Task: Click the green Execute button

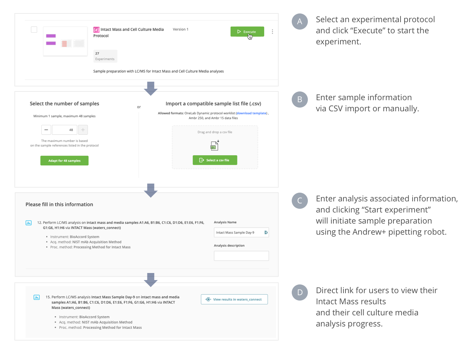Action: (247, 32)
